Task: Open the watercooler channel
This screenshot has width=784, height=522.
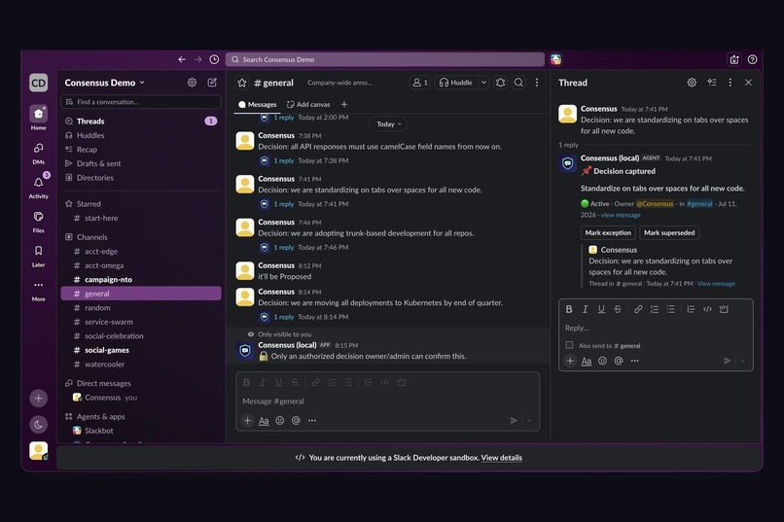Action: tap(141, 365)
